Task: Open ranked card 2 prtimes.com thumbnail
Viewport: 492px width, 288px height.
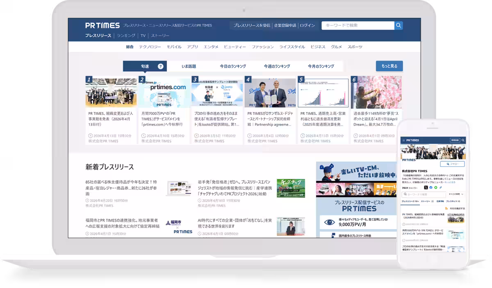Action: click(164, 93)
